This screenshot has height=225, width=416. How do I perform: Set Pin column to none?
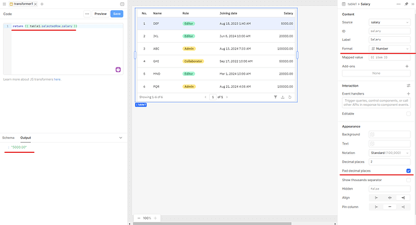(x=389, y=207)
